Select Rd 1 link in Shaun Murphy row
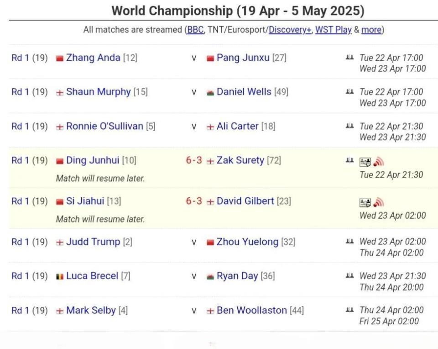Viewport: 438px width, 349px height. click(20, 92)
